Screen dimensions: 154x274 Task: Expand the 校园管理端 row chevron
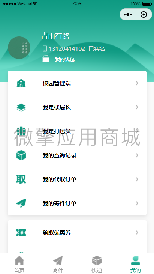[x=137, y=83]
